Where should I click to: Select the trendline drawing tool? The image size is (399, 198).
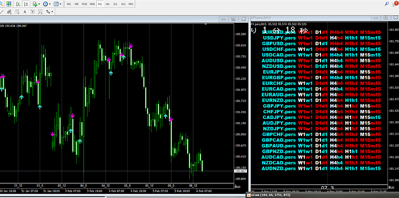[x=2, y=12]
